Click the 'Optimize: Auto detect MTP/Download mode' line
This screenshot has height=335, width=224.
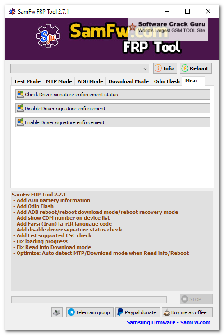pyautogui.click(x=101, y=253)
